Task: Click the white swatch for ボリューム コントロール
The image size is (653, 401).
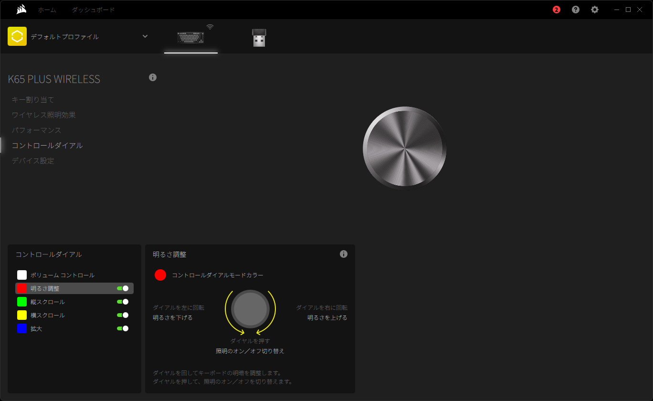Action: pos(22,275)
